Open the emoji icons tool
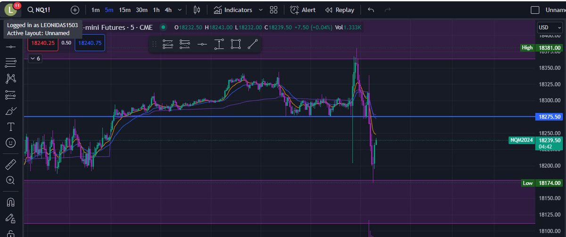The width and height of the screenshot is (566, 237). click(x=10, y=143)
